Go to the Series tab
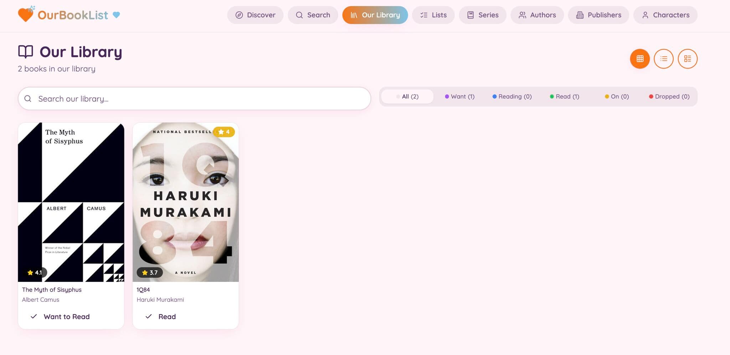The height and width of the screenshot is (355, 730). pos(482,15)
